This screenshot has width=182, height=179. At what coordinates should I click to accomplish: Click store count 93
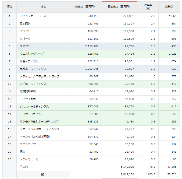click(175, 159)
